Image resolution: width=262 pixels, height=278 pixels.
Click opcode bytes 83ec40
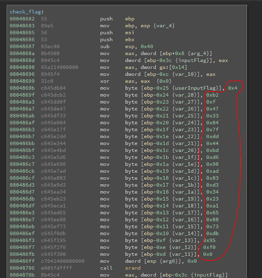coord(50,46)
